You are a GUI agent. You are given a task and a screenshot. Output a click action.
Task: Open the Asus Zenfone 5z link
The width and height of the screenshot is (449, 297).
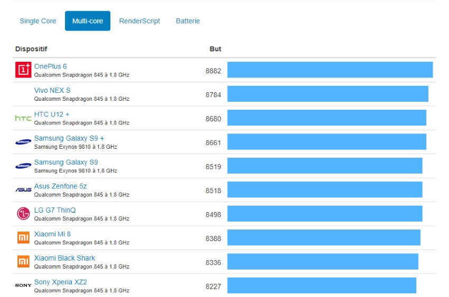pos(60,186)
